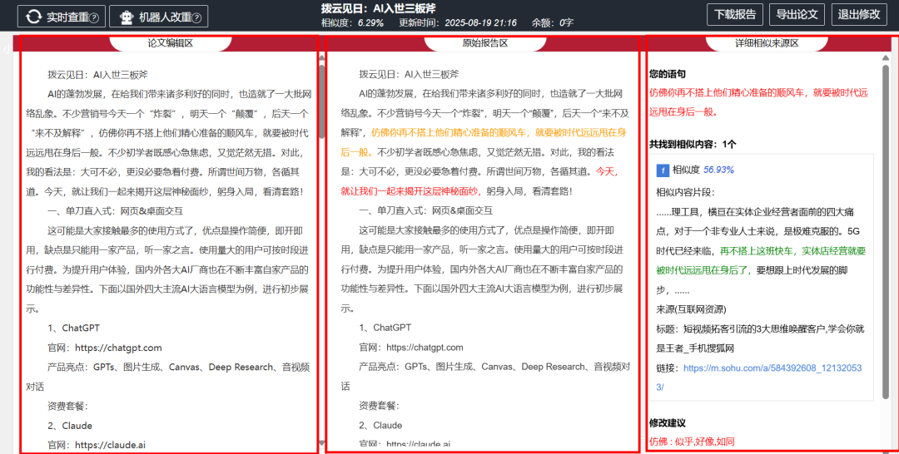899x454 pixels.
Task: Exit editing via 退出修改 button
Action: tap(858, 15)
